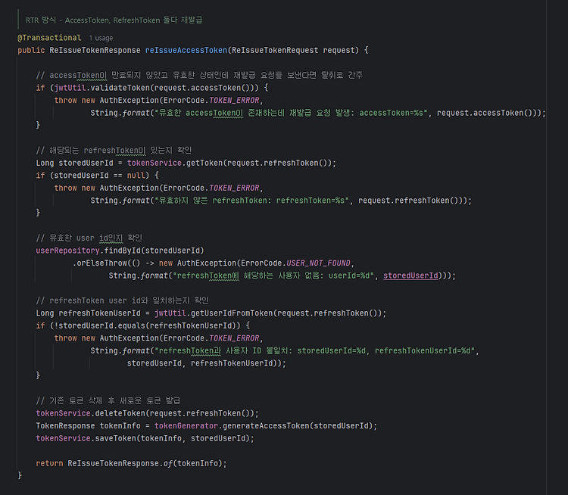568x495 pixels.
Task: Click the userRepository field reference
Action: pyautogui.click(x=67, y=251)
